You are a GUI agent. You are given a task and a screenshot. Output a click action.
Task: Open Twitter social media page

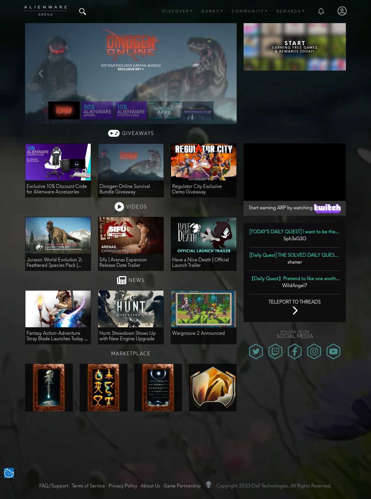256,351
